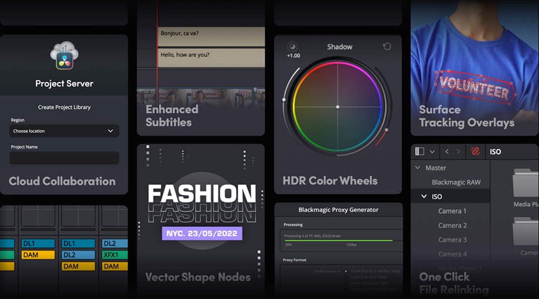Screen dimensions: 539x299
Task: Click the 30% progress readout
Action: click(x=288, y=245)
